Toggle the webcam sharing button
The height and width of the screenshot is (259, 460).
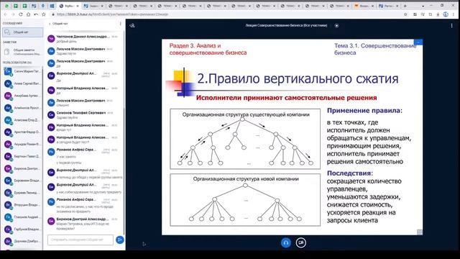[x=300, y=242]
